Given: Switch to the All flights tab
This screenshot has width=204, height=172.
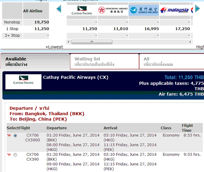Looking at the screenshot, I should 171,61.
